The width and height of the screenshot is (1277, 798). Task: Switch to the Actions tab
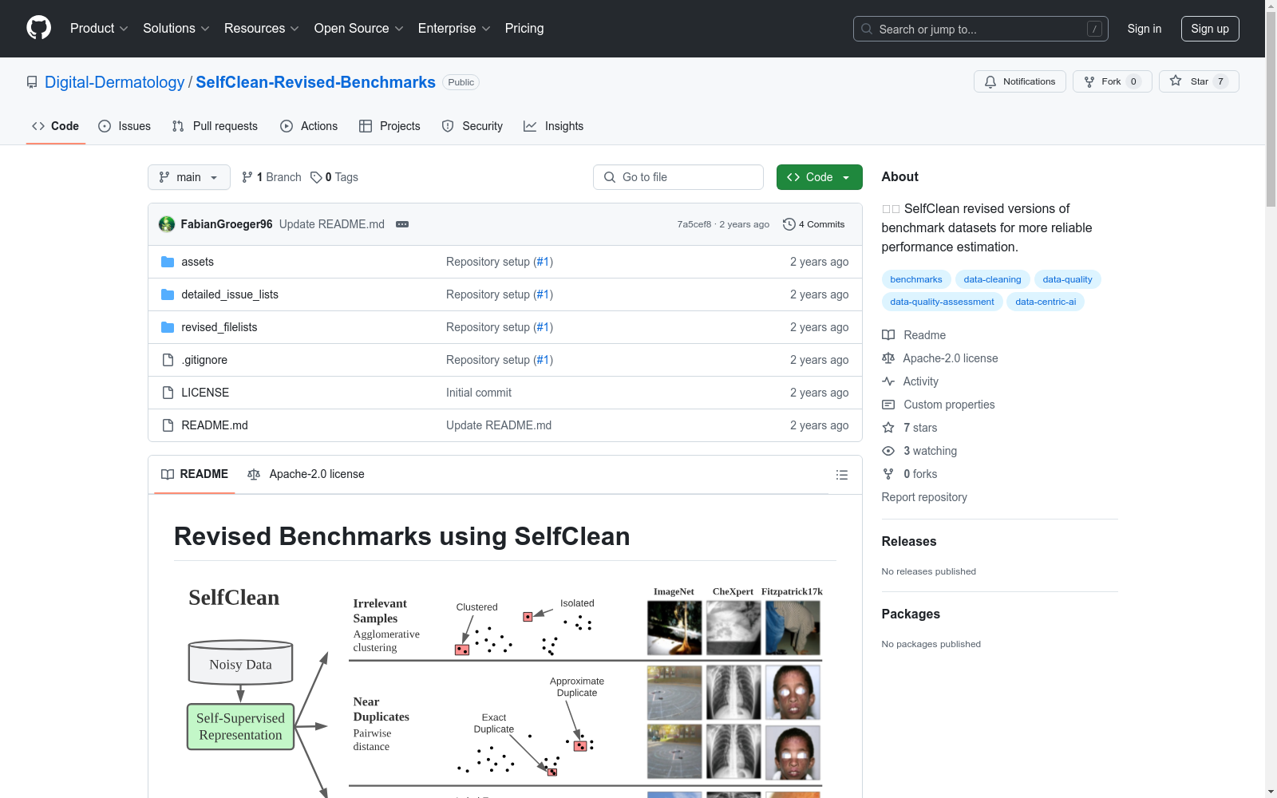click(x=309, y=126)
